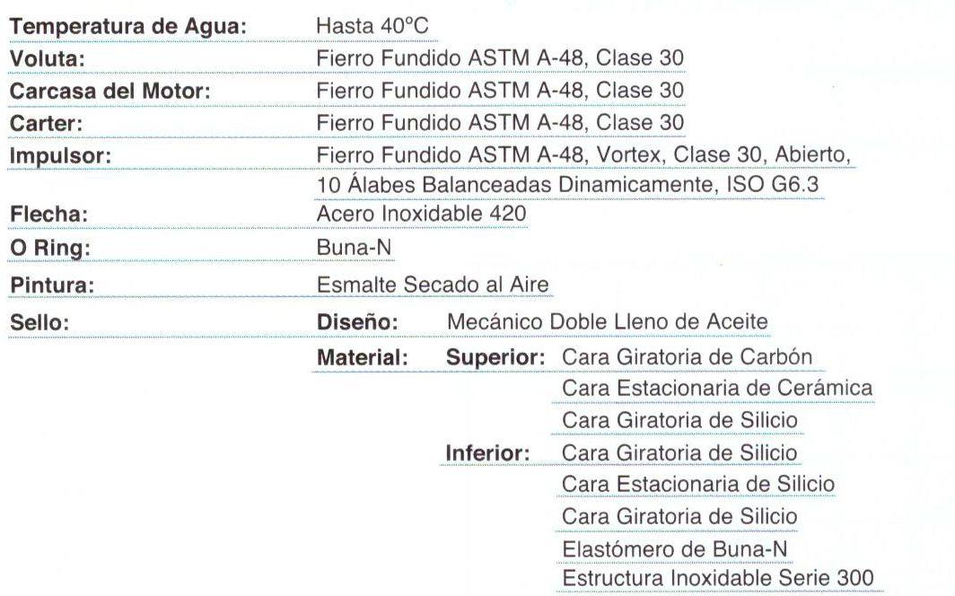Click the 'Inferior:' heading
Screen dimensions: 955x596
point(487,453)
